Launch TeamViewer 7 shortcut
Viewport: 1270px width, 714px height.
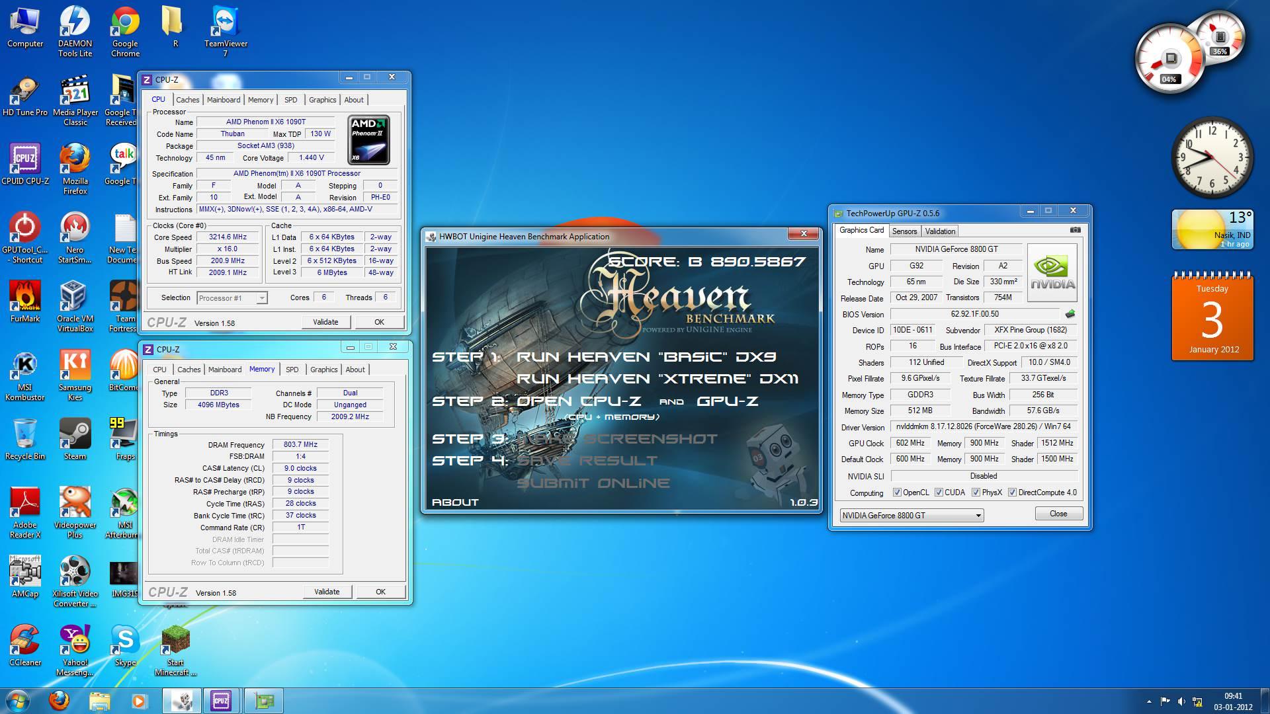click(226, 32)
